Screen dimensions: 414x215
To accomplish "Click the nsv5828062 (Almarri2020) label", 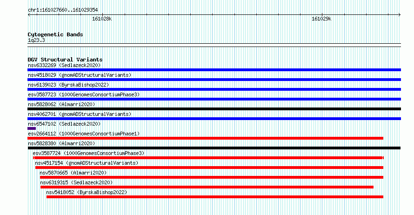I will point(61,104).
